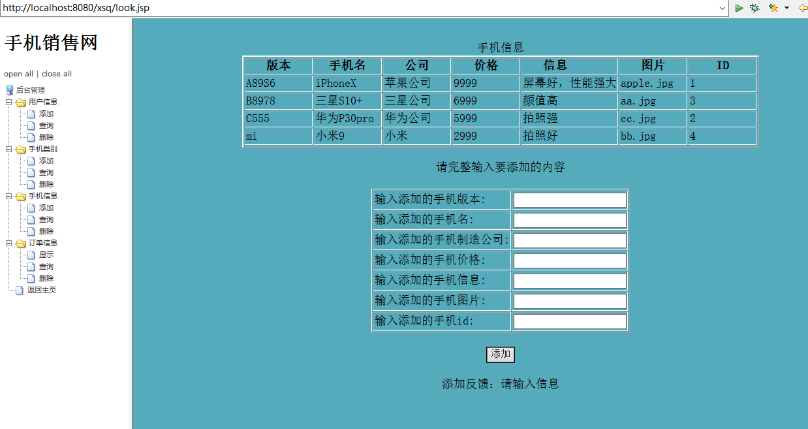Viewport: 808px width, 429px height.
Task: Click the A89S6 version cell
Action: [x=278, y=84]
